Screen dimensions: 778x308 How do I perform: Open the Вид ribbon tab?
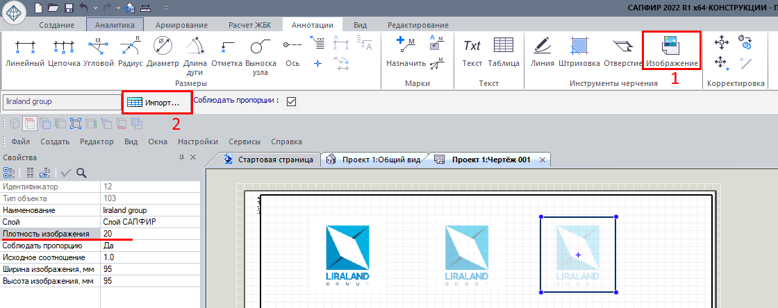pos(360,24)
